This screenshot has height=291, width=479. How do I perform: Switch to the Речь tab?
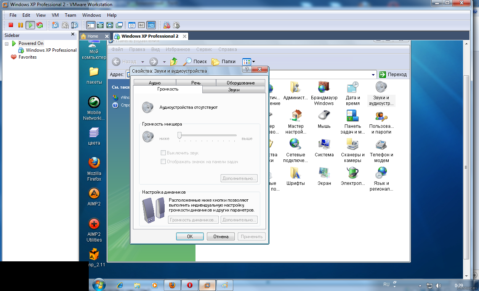pos(196,83)
